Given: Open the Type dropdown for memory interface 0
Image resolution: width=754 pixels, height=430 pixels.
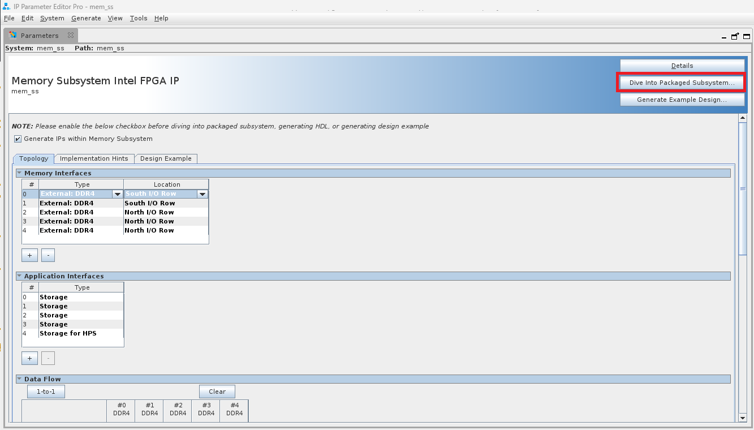Looking at the screenshot, I should coord(118,194).
